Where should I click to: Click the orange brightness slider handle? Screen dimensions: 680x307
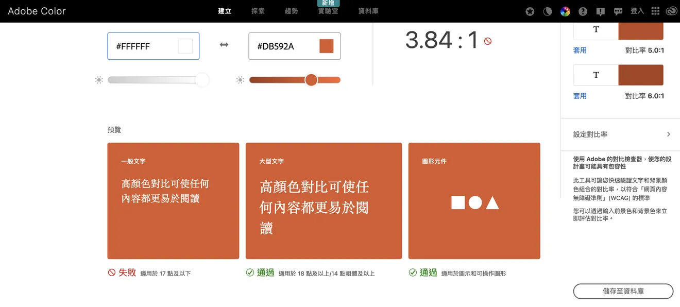pos(311,80)
